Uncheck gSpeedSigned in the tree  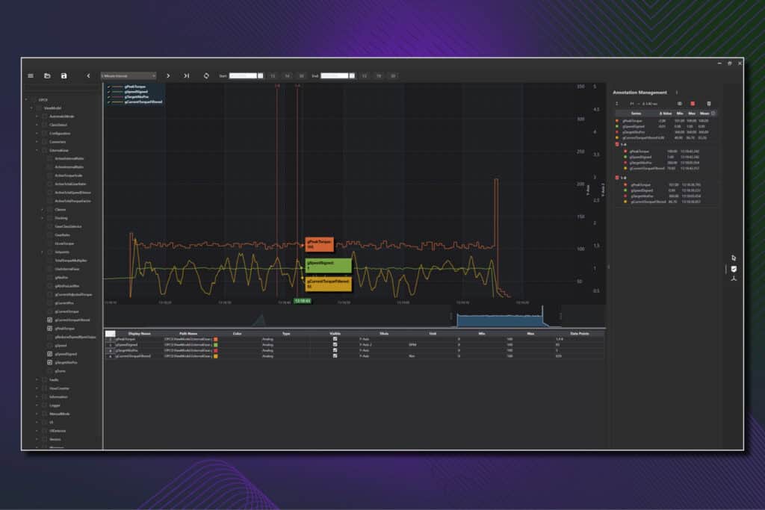50,354
